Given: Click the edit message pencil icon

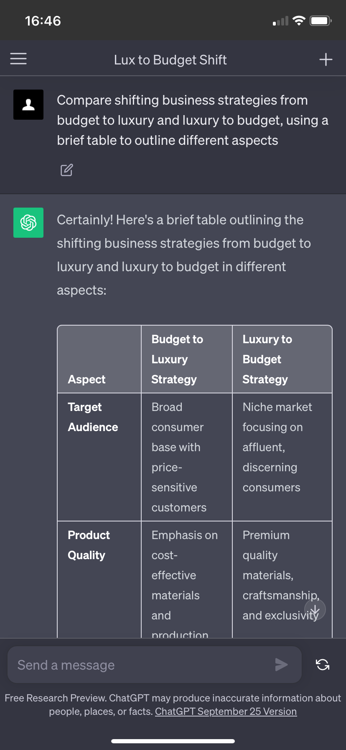Looking at the screenshot, I should 67,170.
